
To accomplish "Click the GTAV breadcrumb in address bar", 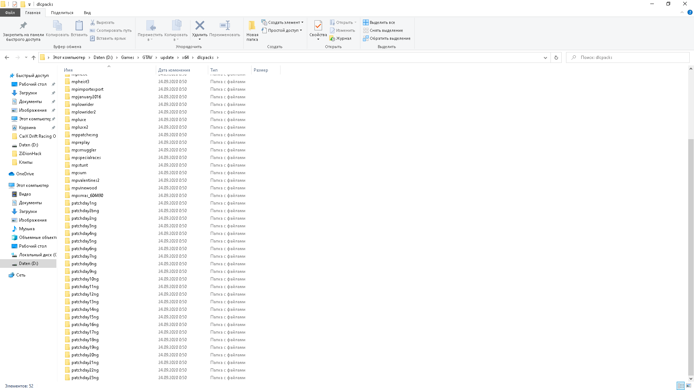I will pyautogui.click(x=147, y=57).
